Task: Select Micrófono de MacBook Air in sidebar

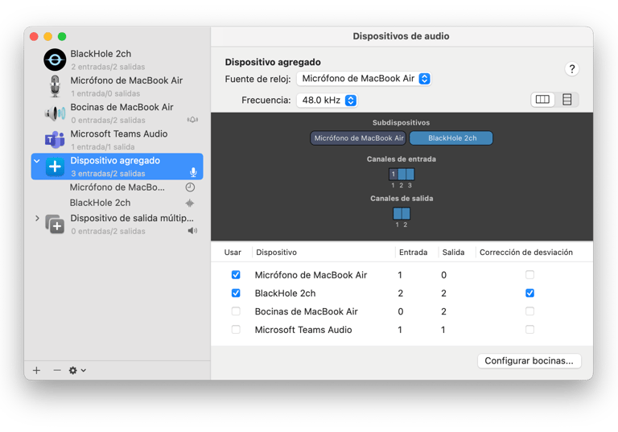Action: [x=117, y=86]
